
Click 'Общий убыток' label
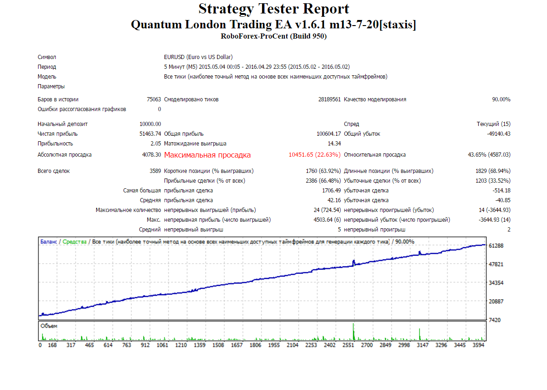tap(362, 134)
